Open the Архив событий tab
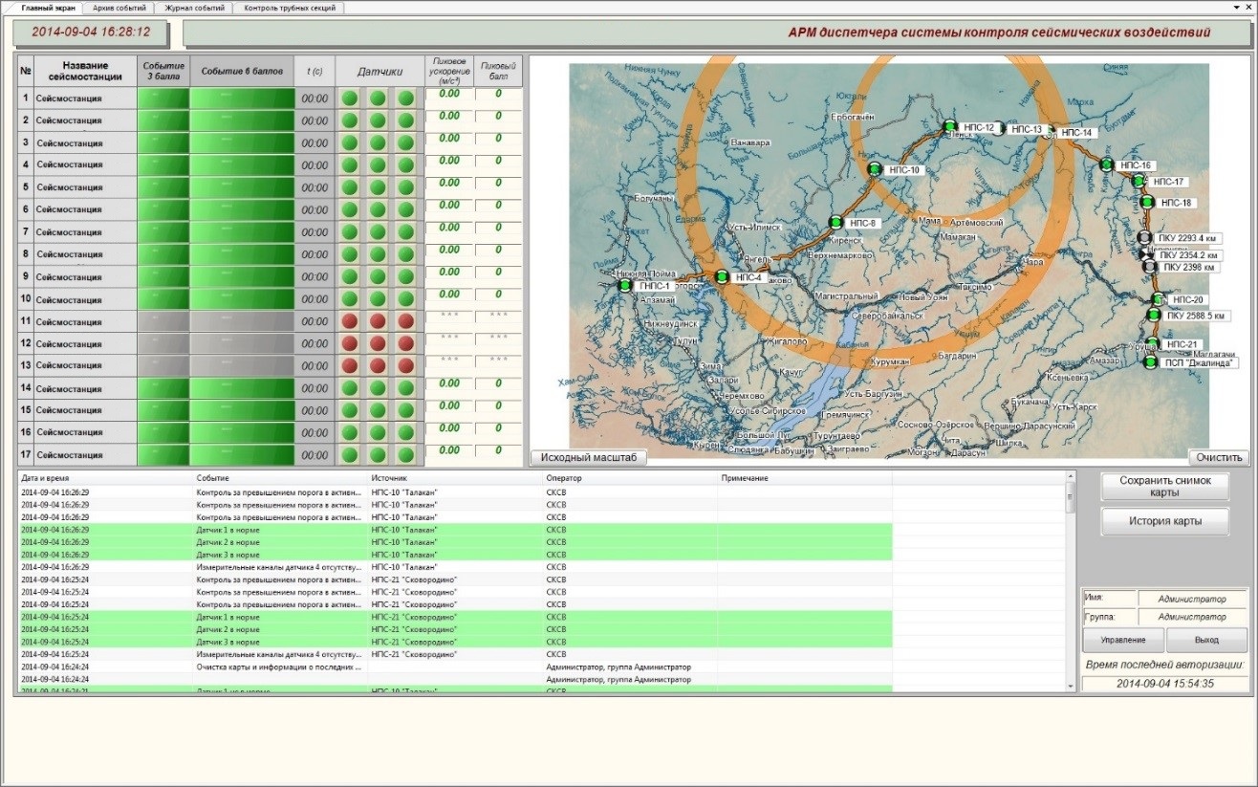Screen dimensions: 1258x787 point(119,8)
